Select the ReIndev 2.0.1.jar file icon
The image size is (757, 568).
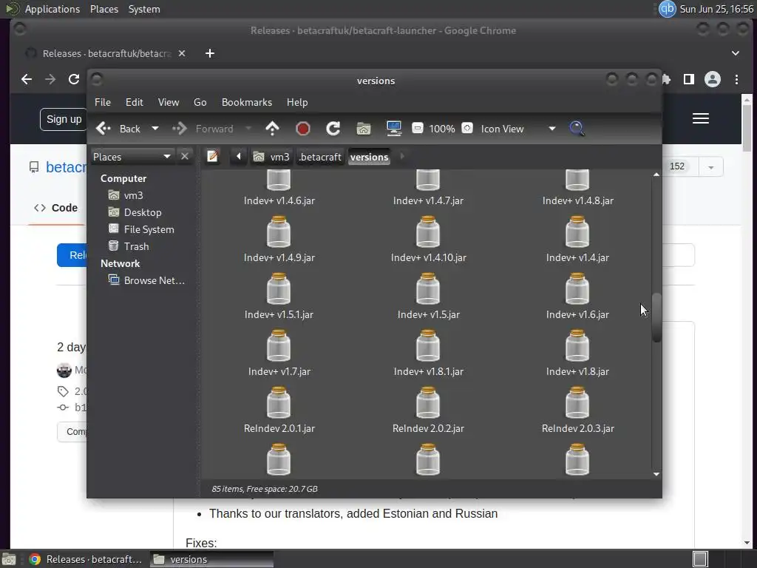279,403
